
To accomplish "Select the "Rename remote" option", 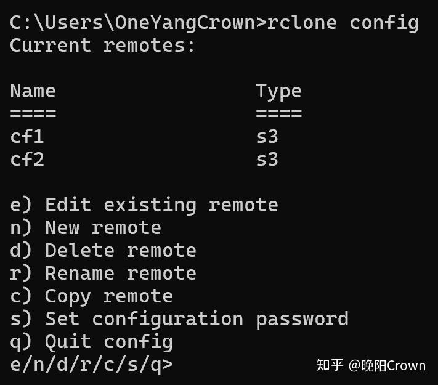I will [103, 274].
